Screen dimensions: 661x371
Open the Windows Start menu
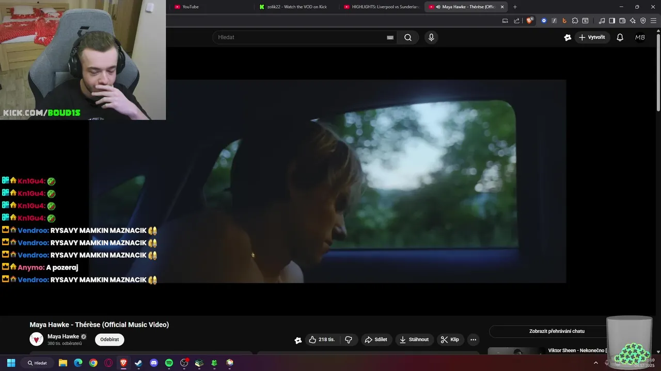(x=11, y=363)
